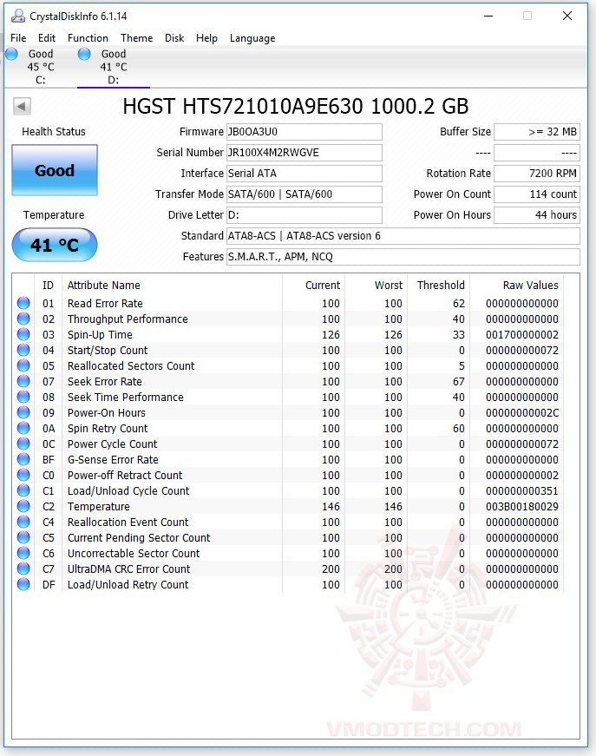Click the Attribute Name column header
The image size is (596, 756).
coord(172,285)
